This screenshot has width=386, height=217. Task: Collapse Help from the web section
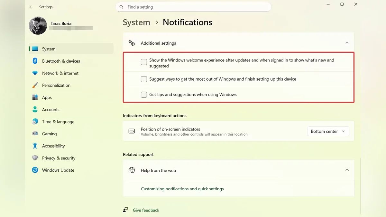[x=347, y=170]
